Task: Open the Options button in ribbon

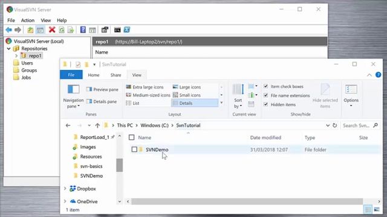Action: point(351,96)
